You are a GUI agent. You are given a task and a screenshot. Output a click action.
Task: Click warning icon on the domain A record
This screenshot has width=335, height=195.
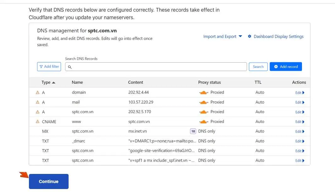38,92
